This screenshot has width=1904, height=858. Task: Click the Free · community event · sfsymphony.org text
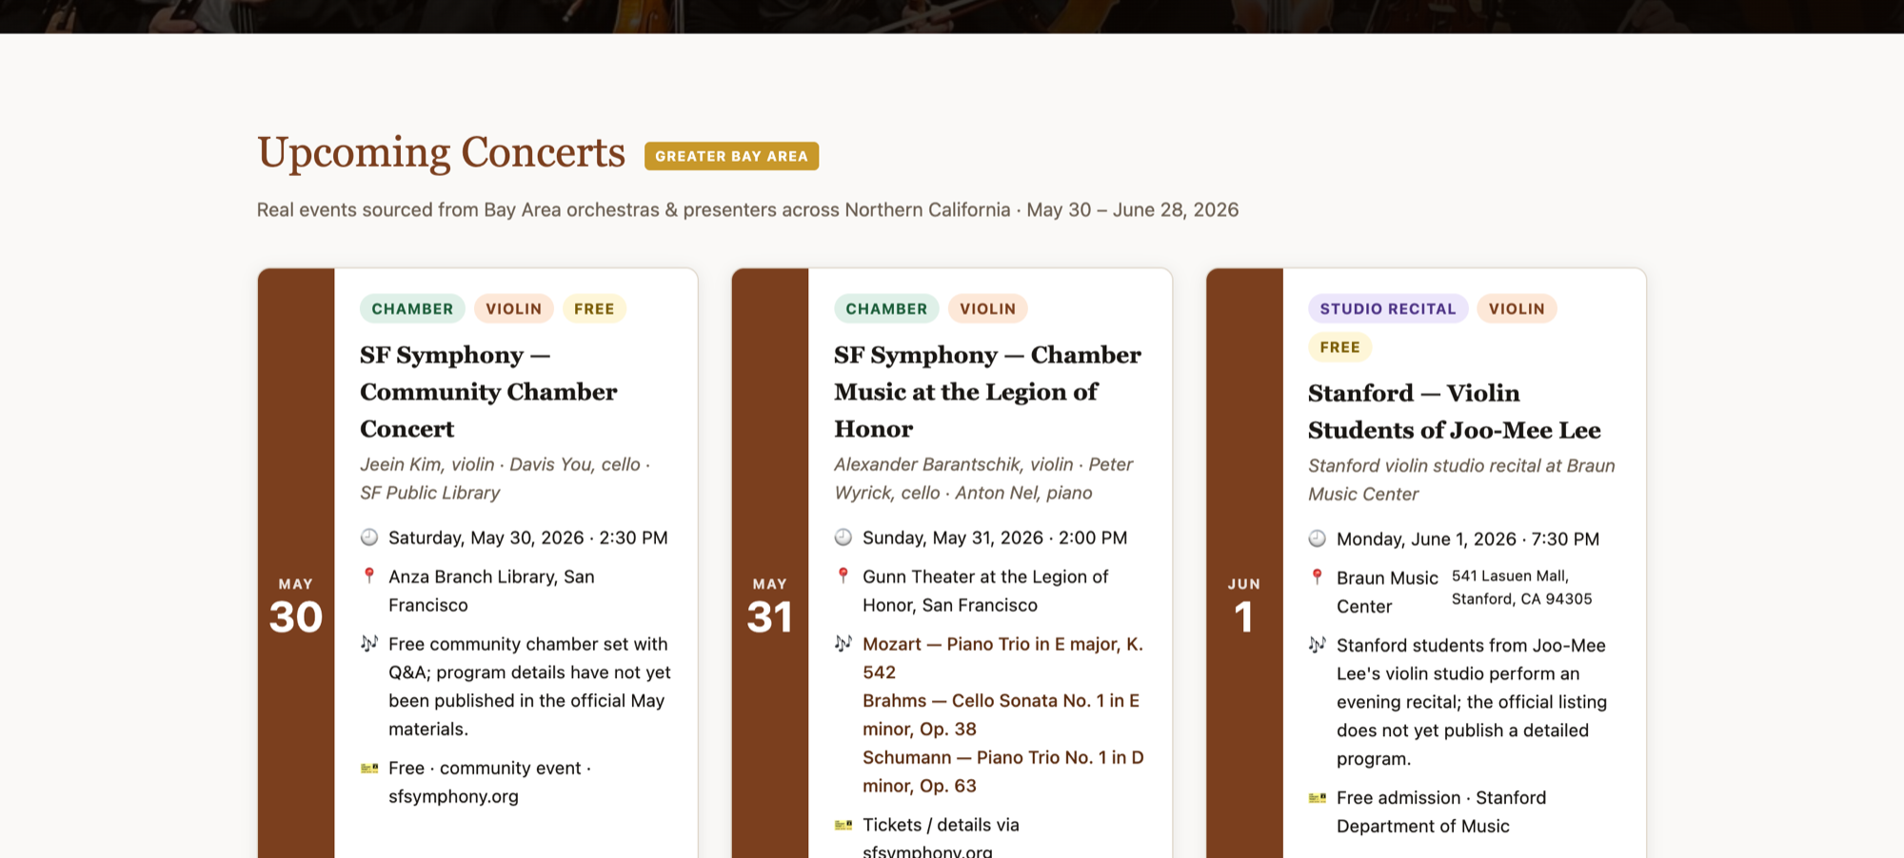[x=489, y=782]
